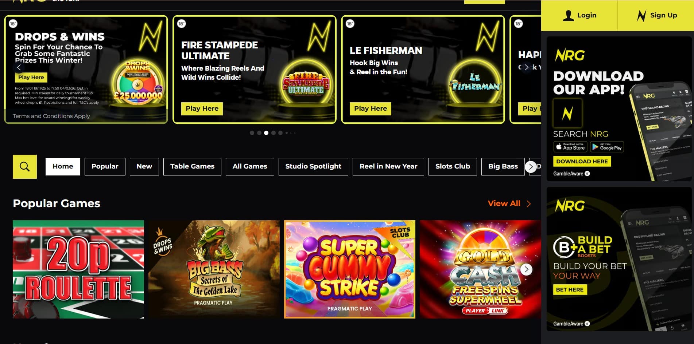Click the NRG lightning bolt Sign Up icon
This screenshot has width=694, height=344.
pos(641,16)
